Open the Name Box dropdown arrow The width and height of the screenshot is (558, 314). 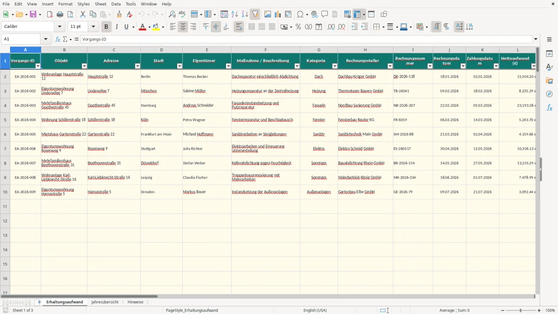[x=46, y=40]
